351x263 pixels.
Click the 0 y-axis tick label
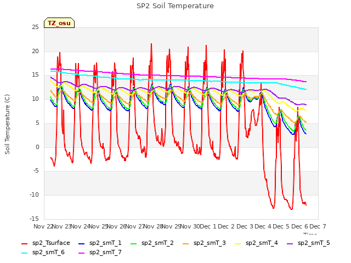pos(37,147)
